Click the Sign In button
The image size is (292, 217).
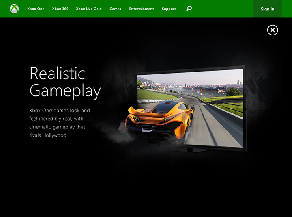(x=267, y=9)
